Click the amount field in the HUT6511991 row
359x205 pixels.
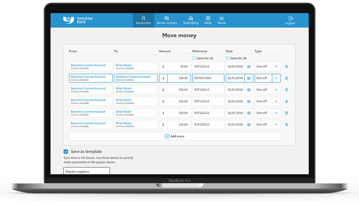point(179,78)
